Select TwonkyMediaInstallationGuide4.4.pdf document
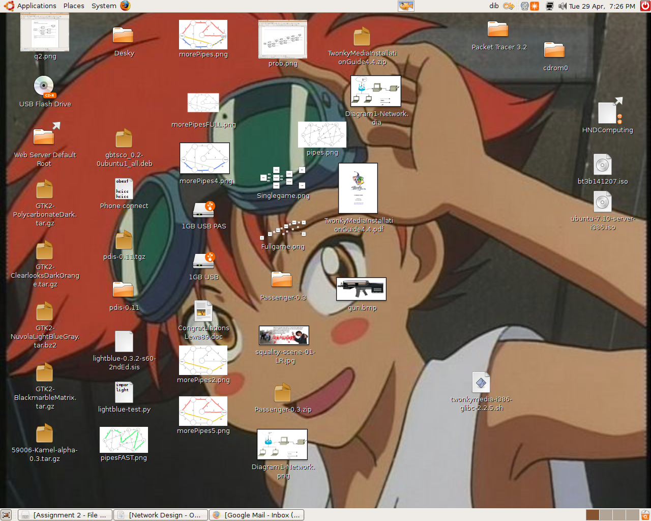 [x=358, y=188]
